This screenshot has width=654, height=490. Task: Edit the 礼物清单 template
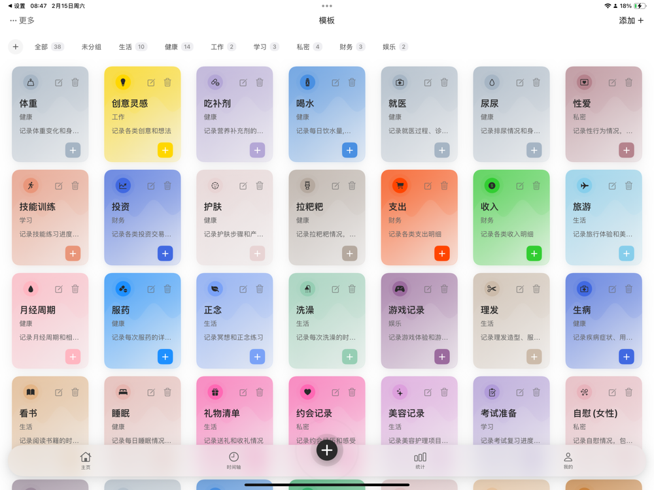243,392
